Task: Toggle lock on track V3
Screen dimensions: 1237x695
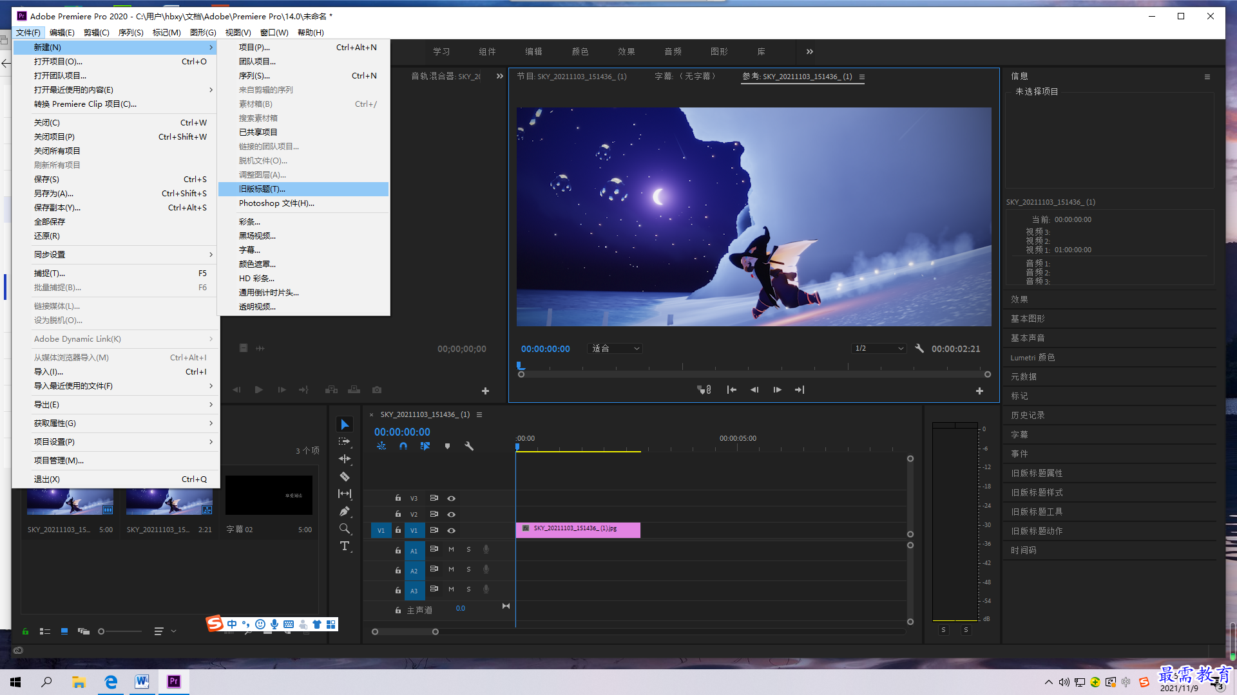Action: 398,498
